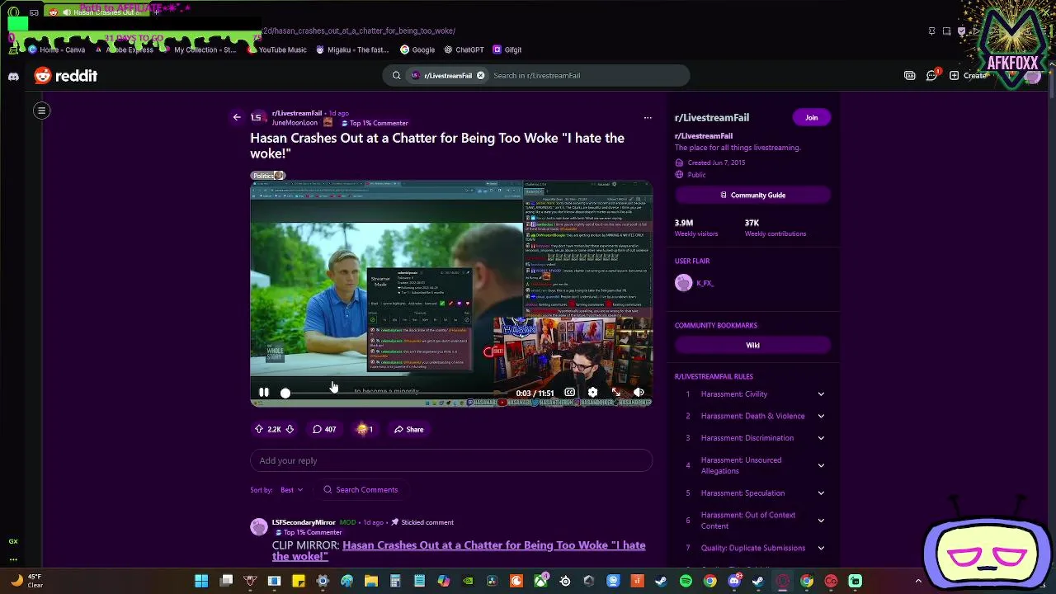Open LSFSecondaryMirror user profile

(304, 522)
